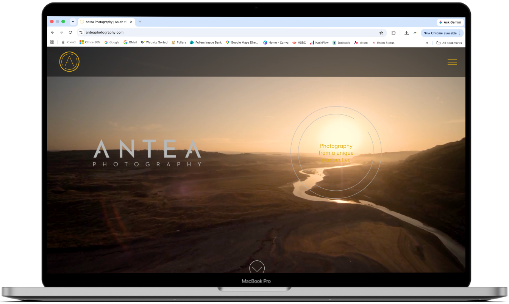The image size is (509, 304).
Task: Open the Home - Canva bookmark
Action: point(276,42)
